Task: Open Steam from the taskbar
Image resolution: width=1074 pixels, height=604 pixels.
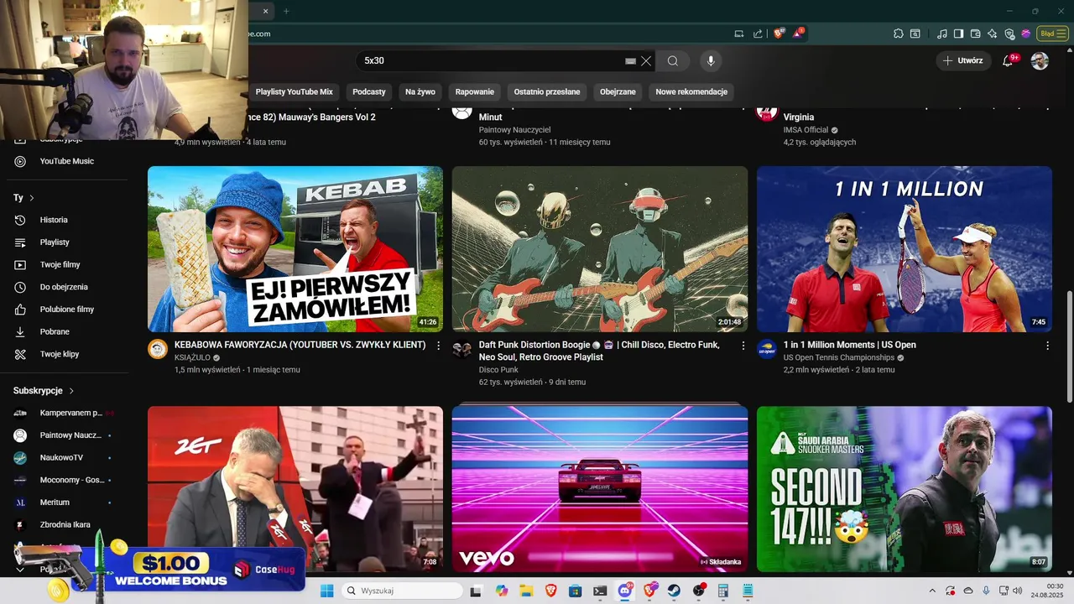Action: pos(674,591)
